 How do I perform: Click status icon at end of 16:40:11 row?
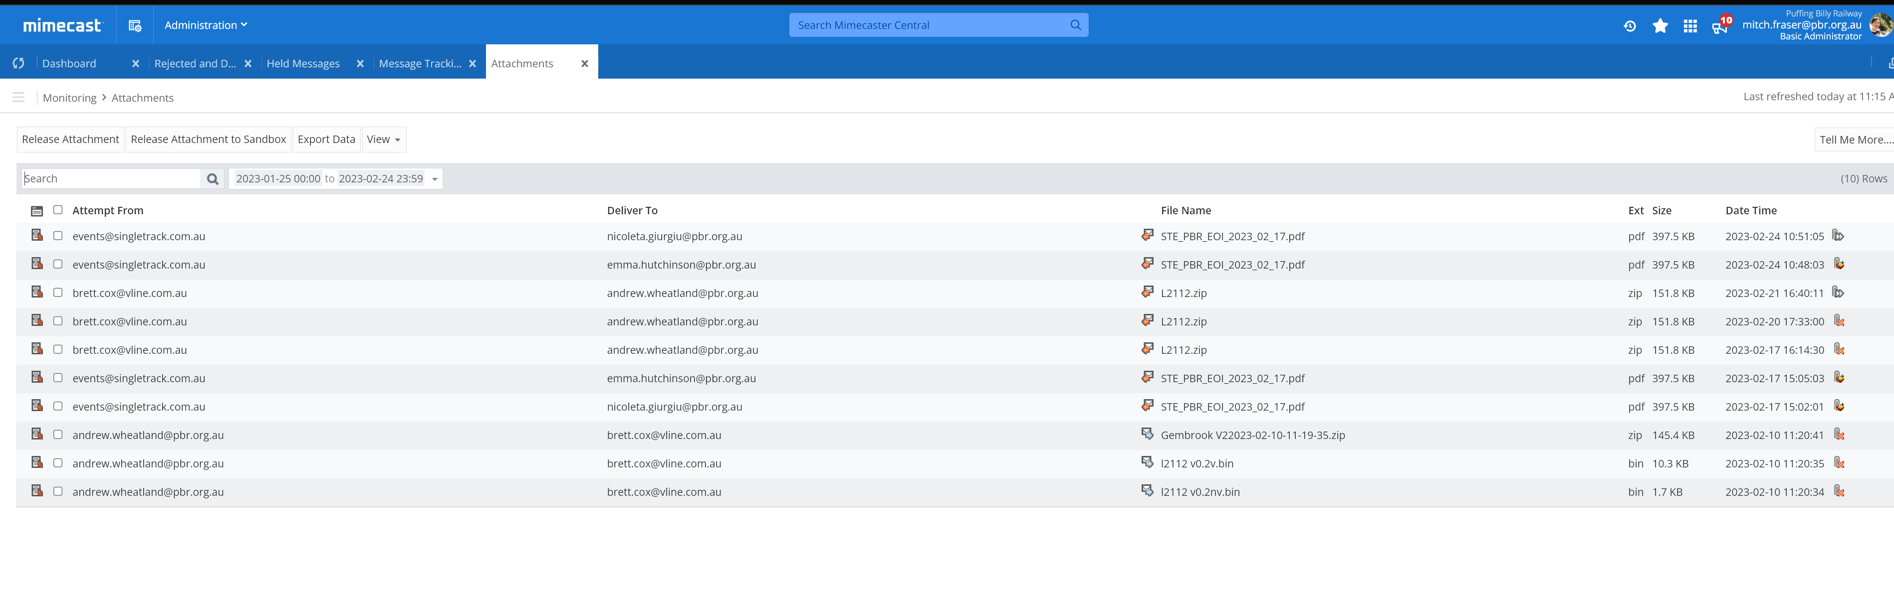click(x=1838, y=293)
